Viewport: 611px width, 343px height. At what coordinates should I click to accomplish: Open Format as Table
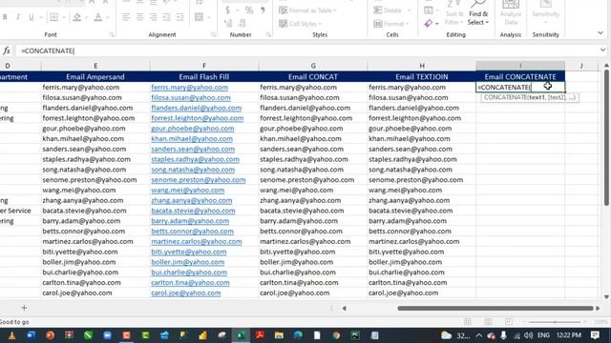pos(307,10)
